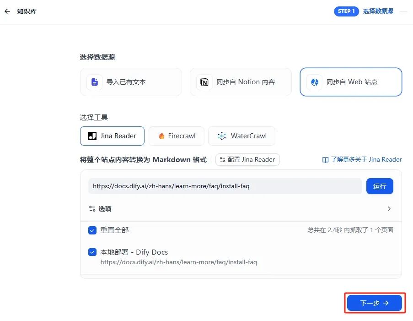Click the globe icon on 同步自 Web 站点 card
Screen dimensions: 413x321
[314, 82]
